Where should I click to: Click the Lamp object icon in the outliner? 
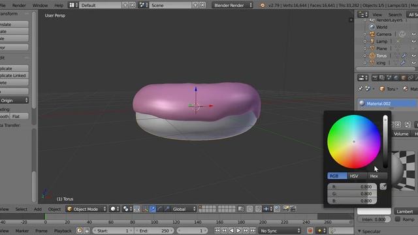pyautogui.click(x=372, y=41)
